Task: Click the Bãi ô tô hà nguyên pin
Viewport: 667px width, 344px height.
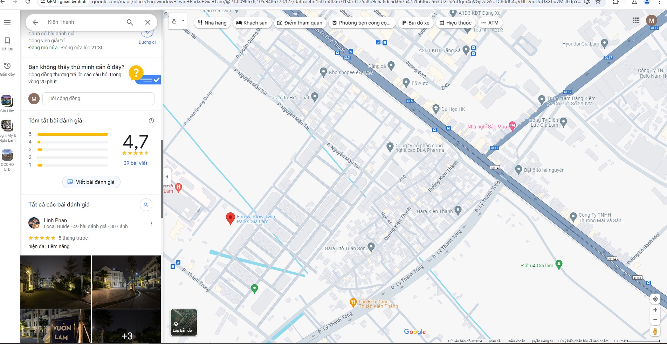Action: (x=519, y=170)
